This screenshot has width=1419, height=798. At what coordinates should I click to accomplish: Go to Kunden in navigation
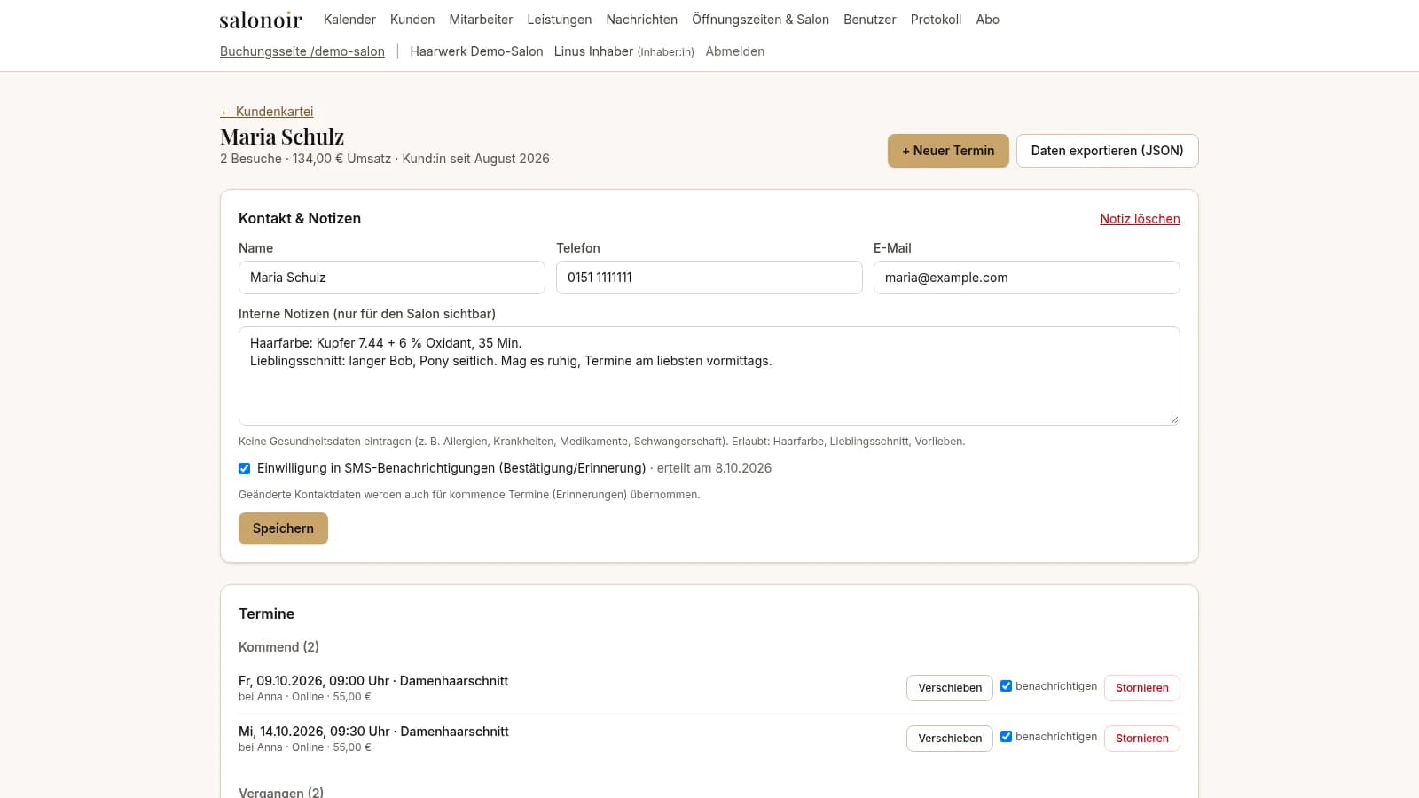(412, 20)
